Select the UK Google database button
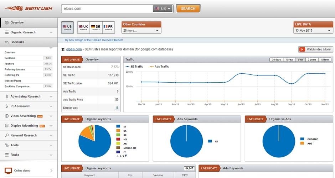The height and width of the screenshot is (178, 335). click(x=83, y=27)
